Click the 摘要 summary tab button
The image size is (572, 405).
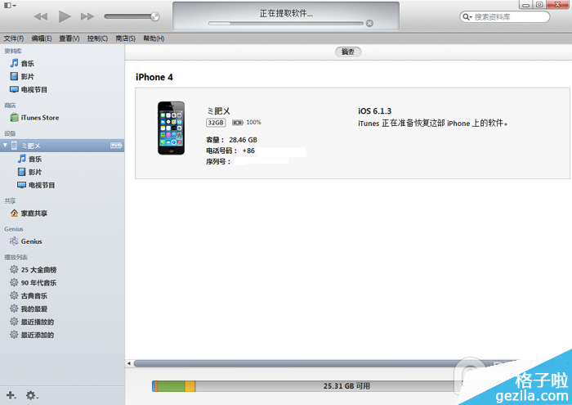click(348, 52)
